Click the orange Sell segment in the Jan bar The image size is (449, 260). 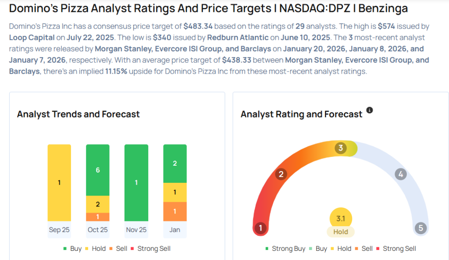175,211
